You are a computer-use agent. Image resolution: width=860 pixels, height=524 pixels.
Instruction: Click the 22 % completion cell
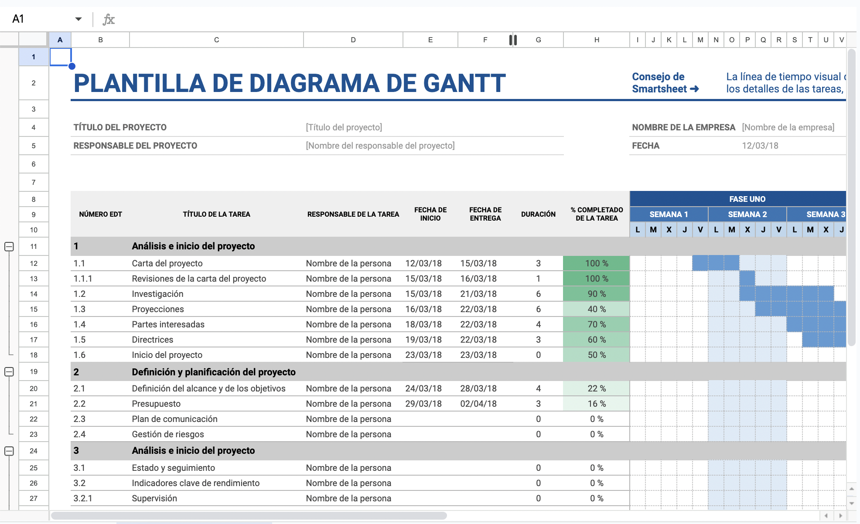[597, 388]
